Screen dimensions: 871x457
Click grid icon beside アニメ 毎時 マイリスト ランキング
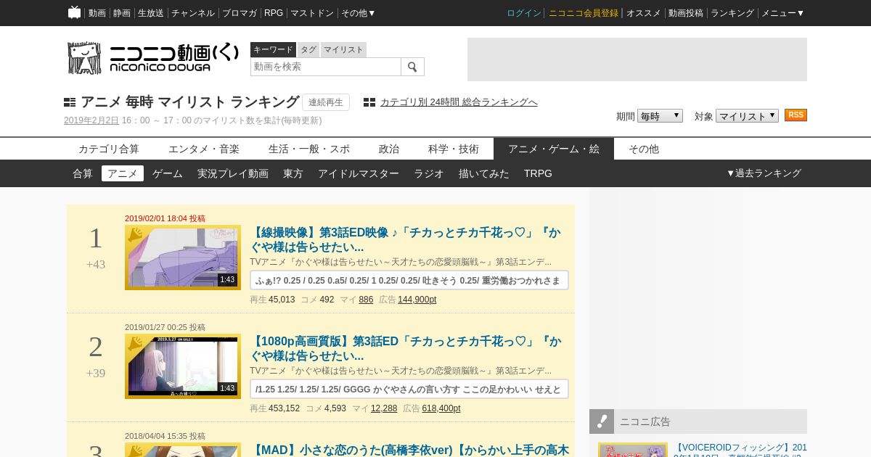(70, 103)
